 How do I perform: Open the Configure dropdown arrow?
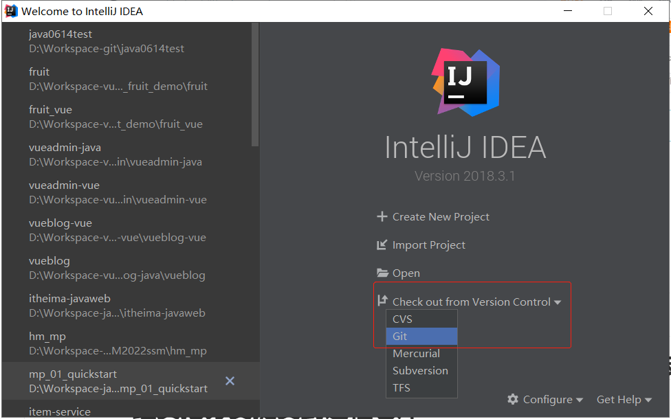580,400
